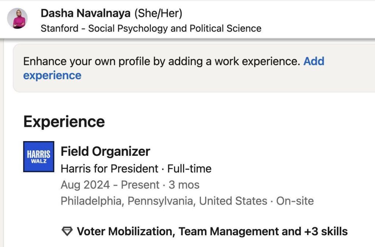This screenshot has width=375, height=247.
Task: Click "Social Psychology and Political Science" text
Action: (175, 28)
